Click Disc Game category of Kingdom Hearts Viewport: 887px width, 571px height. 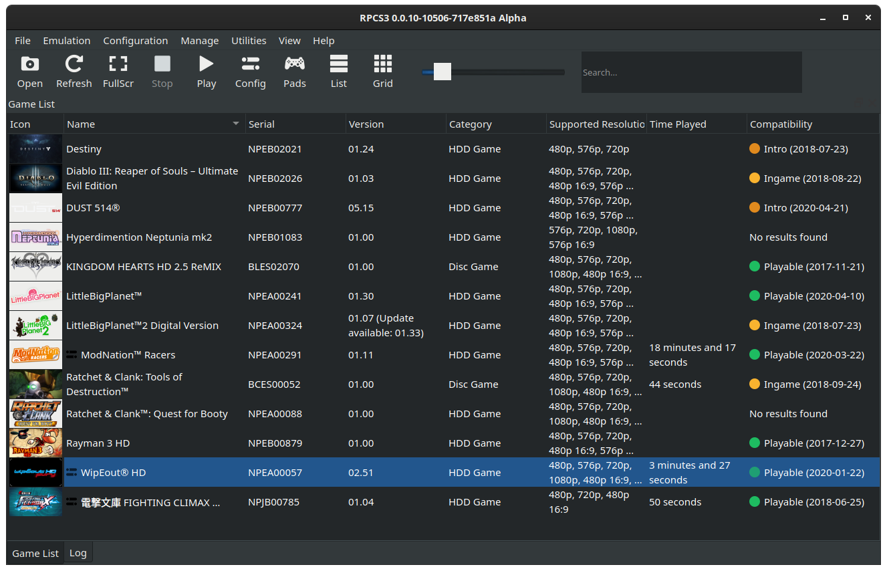click(473, 267)
